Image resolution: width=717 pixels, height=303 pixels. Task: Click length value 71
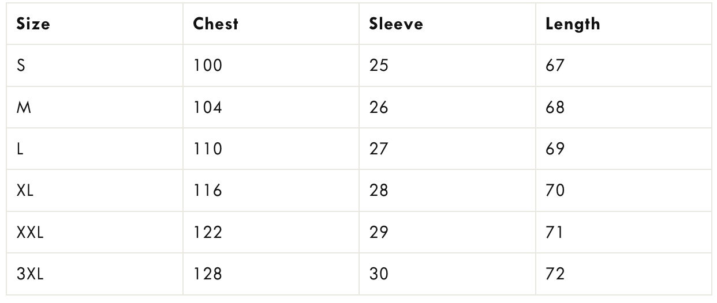point(554,233)
